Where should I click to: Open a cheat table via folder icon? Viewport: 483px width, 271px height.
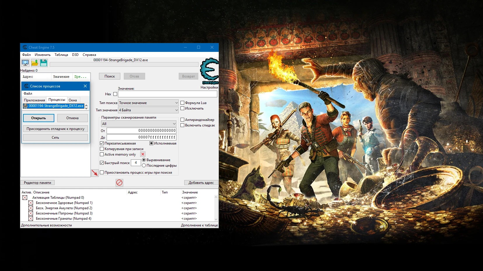(x=34, y=63)
